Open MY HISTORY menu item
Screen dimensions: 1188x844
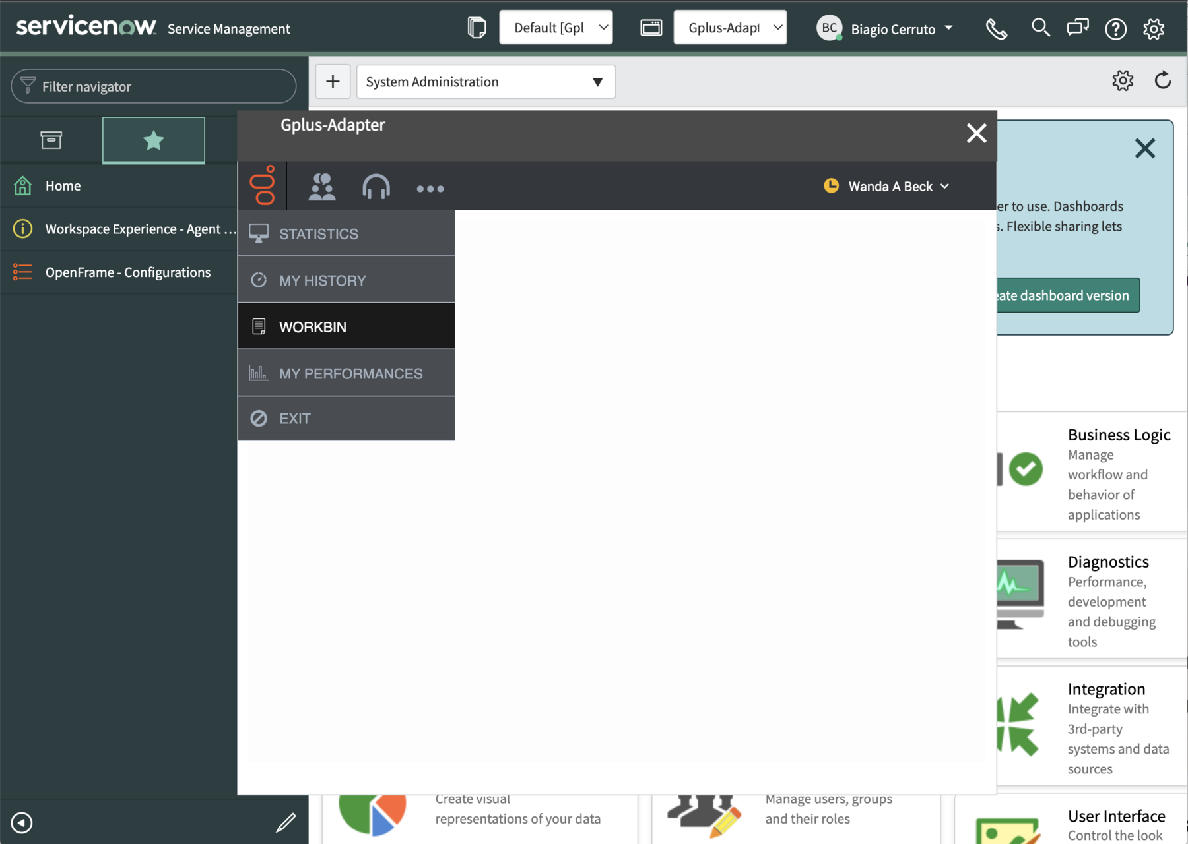pos(346,280)
